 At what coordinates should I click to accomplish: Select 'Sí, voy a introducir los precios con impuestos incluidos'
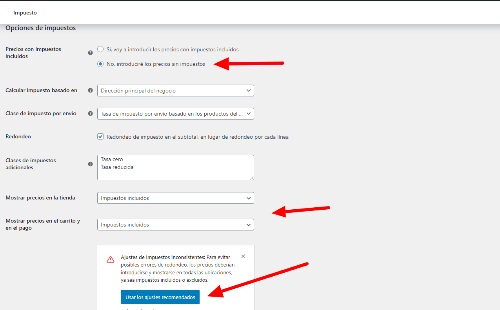(x=100, y=49)
